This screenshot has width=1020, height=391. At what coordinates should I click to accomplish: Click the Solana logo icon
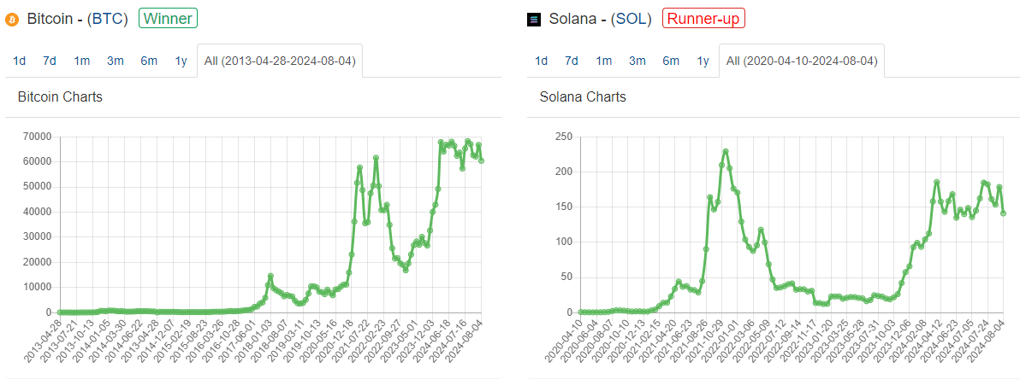coord(534,19)
